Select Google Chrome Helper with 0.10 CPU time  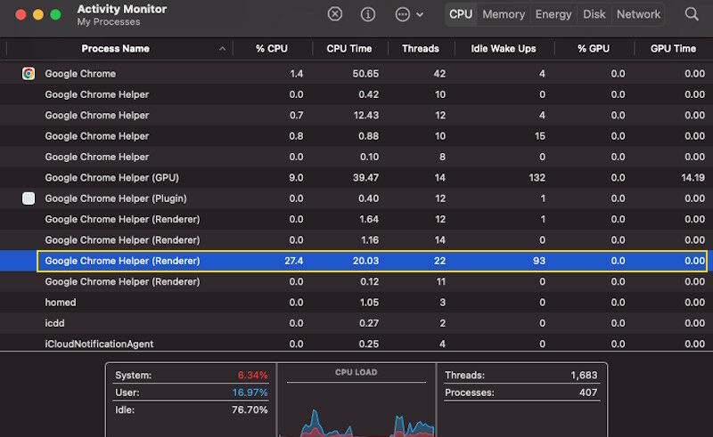point(356,157)
